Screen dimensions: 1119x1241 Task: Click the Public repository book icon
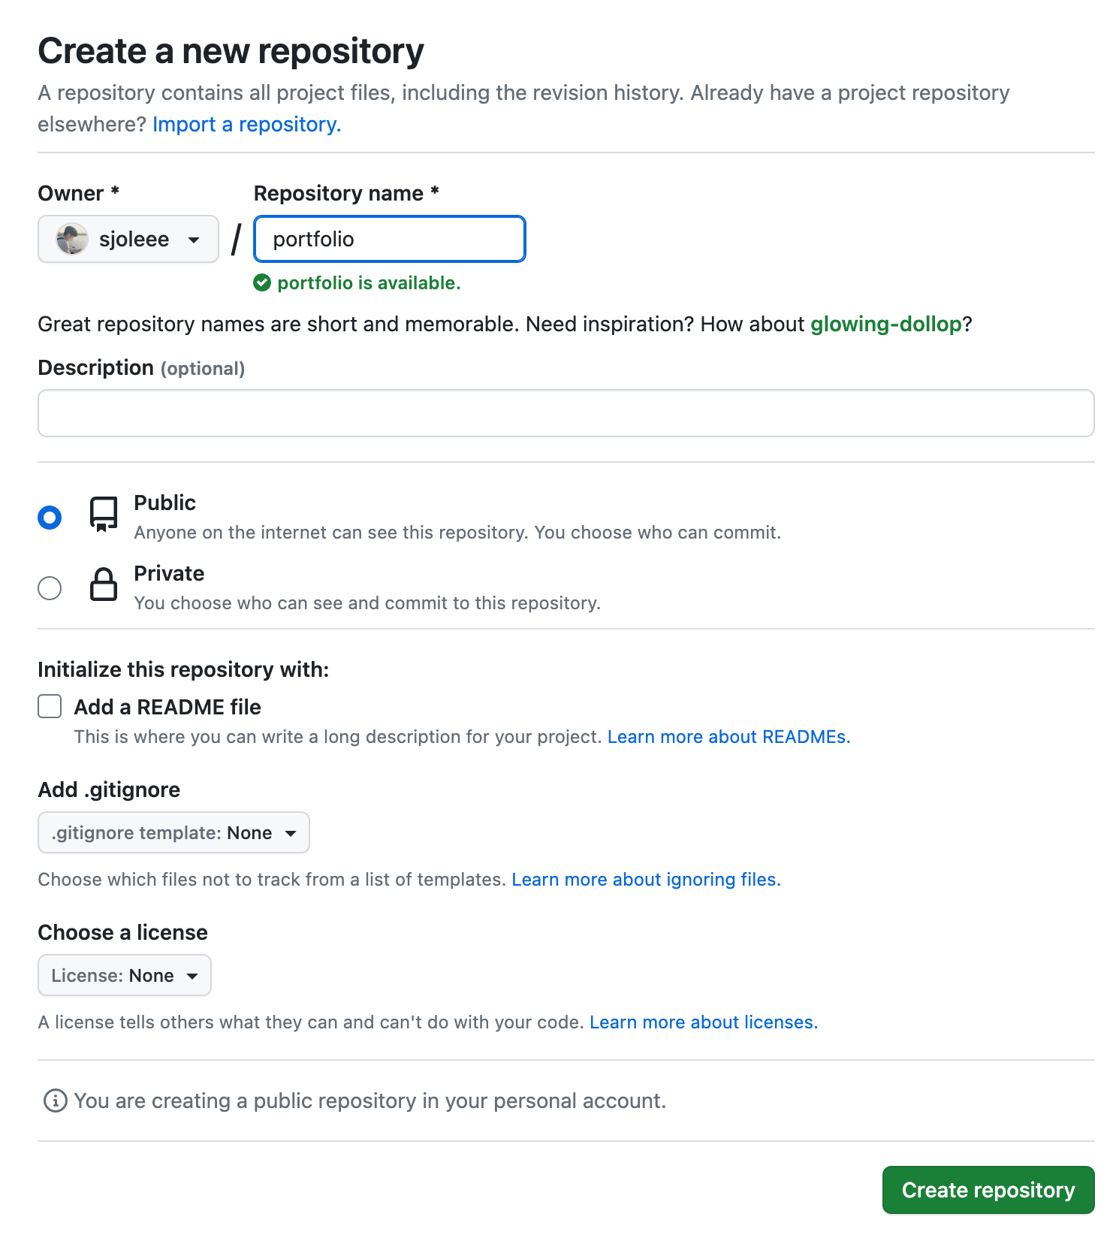point(103,515)
